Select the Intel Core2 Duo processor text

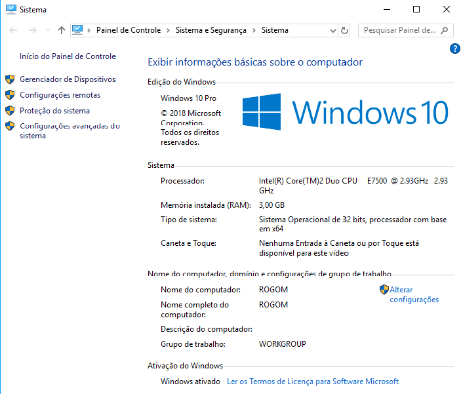point(353,186)
